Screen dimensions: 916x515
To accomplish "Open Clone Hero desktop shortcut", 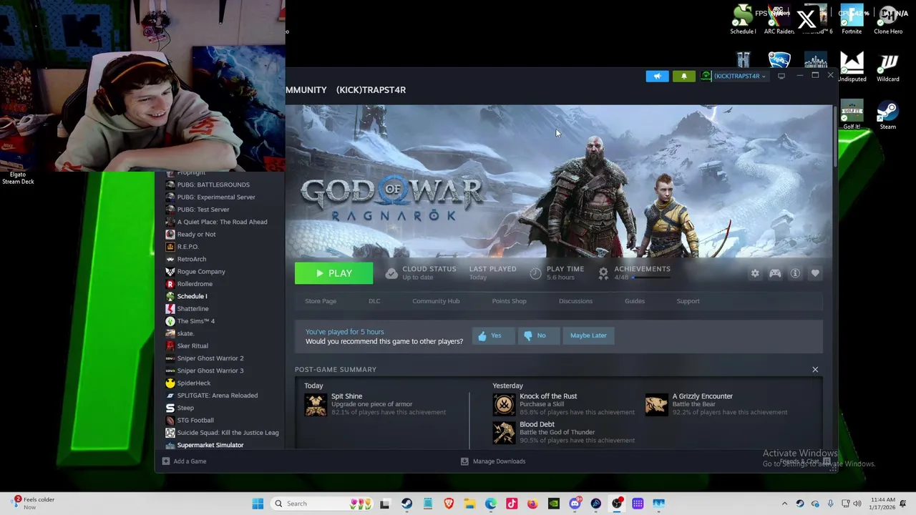I will click(888, 19).
